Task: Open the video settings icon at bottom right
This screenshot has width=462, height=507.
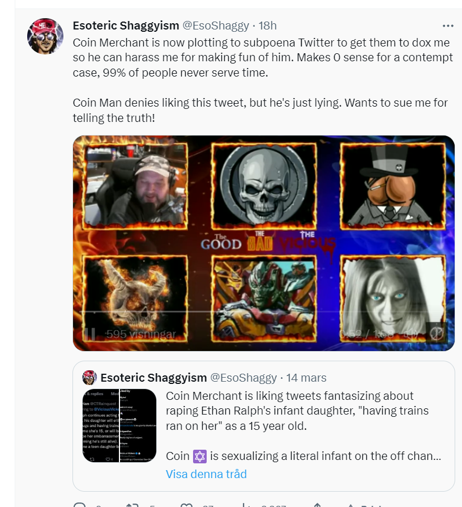Action: (x=437, y=333)
